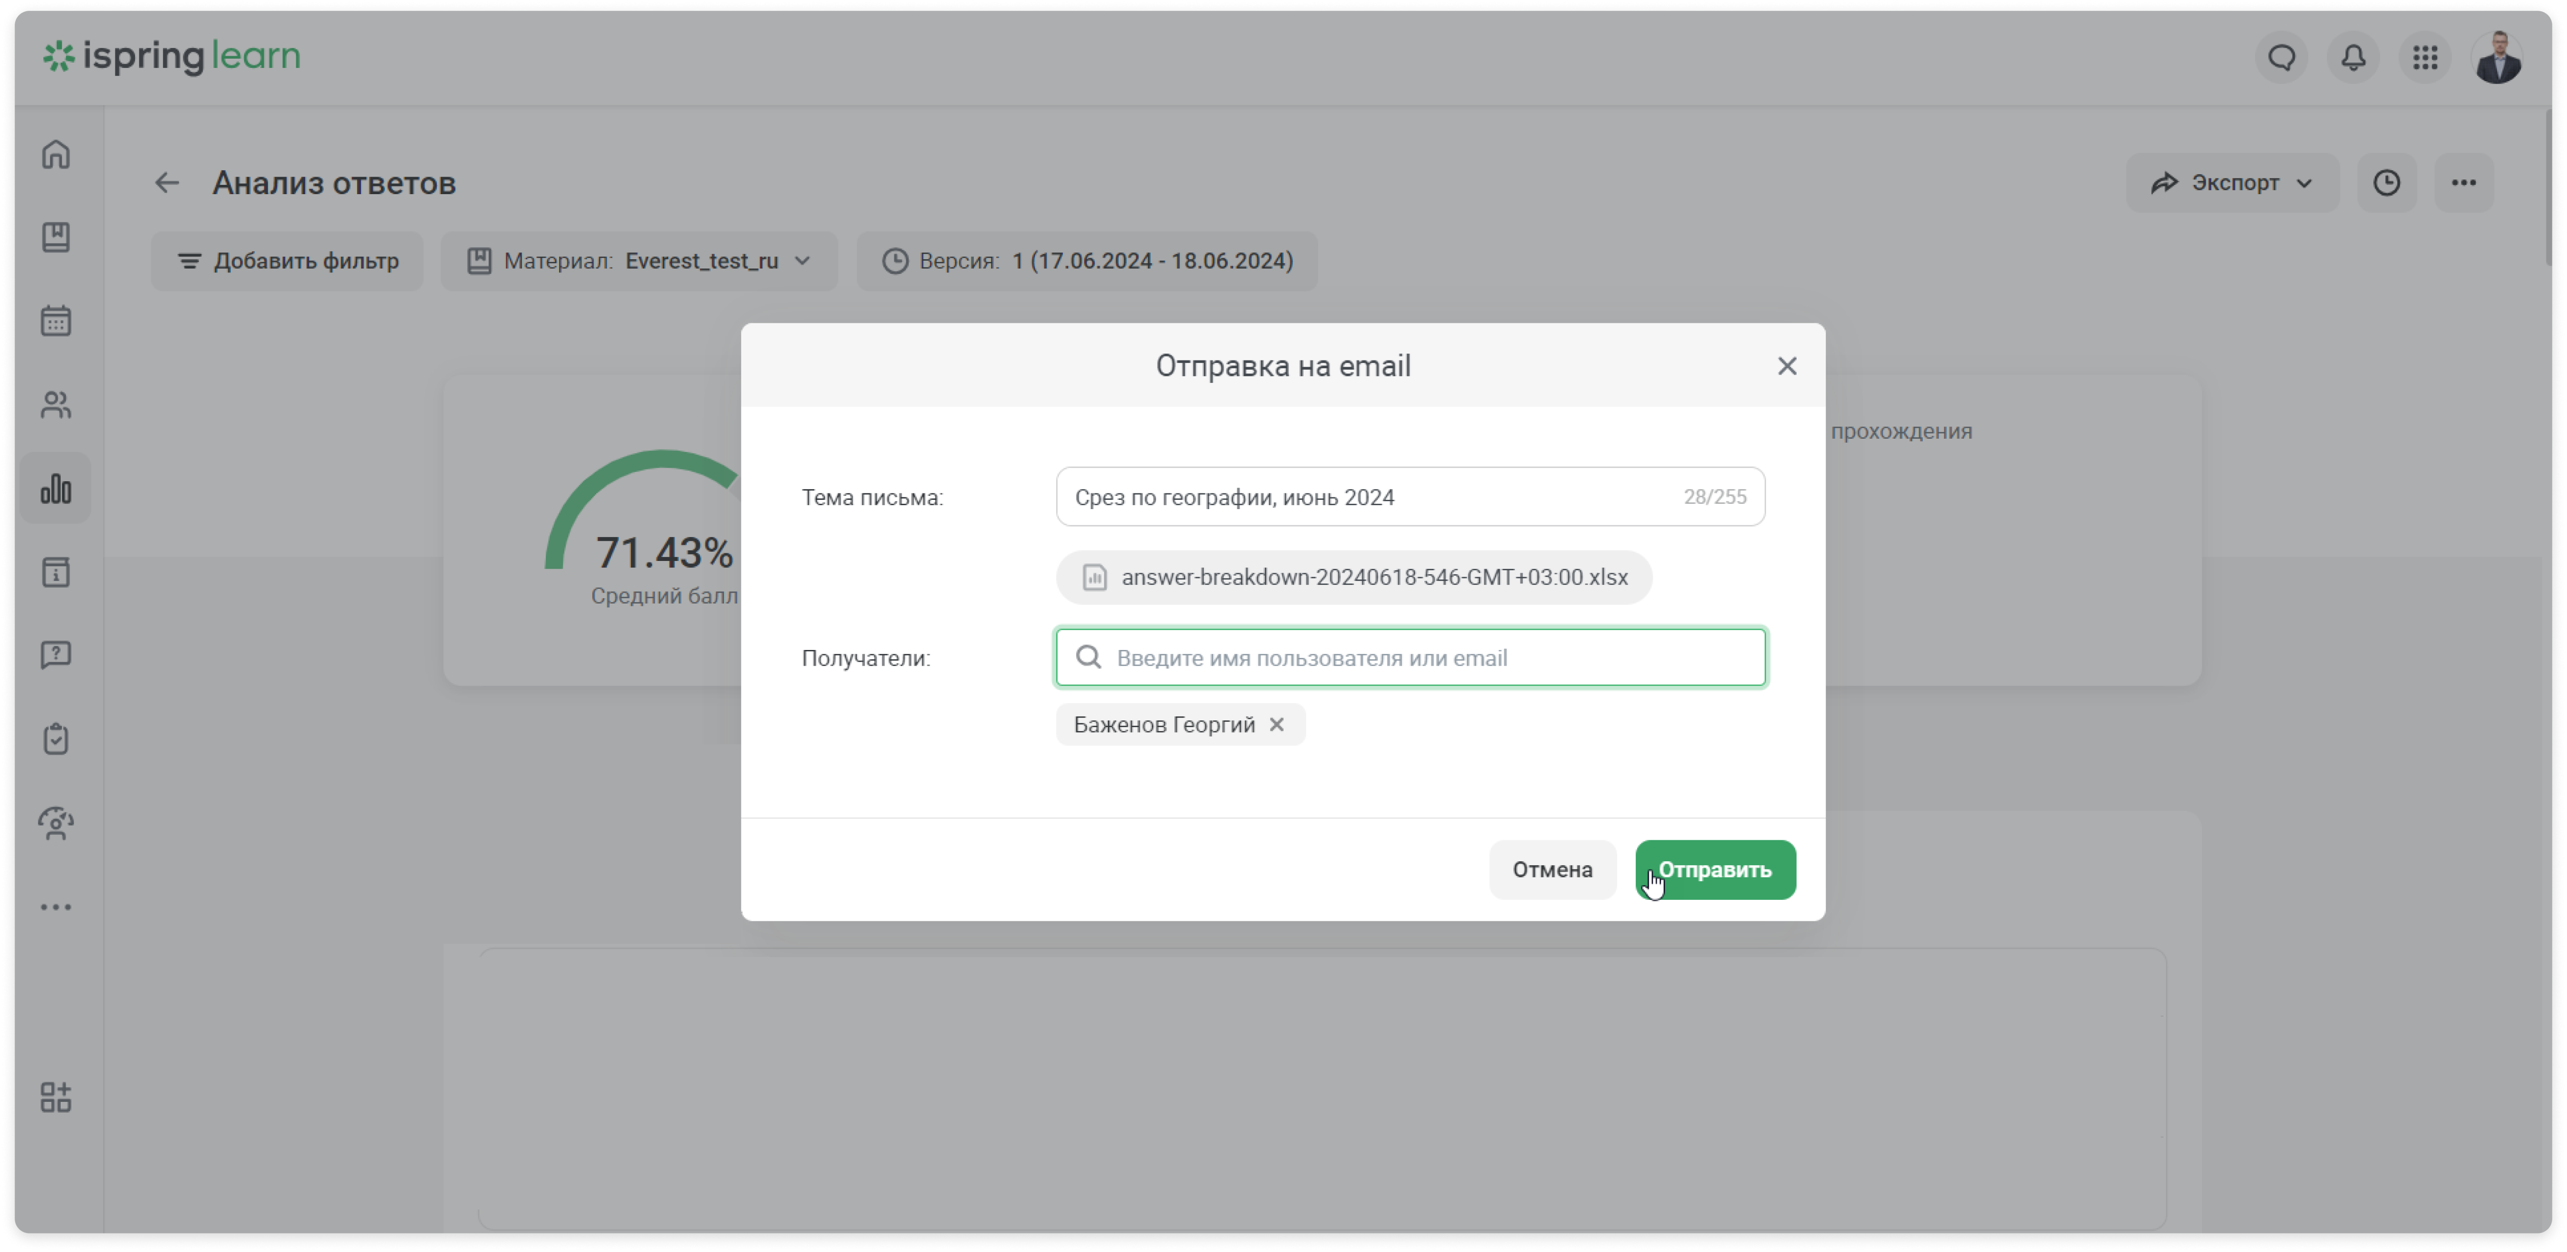Click the iSpring Learn logo
Viewport: 2567px width, 1252px height.
(170, 56)
